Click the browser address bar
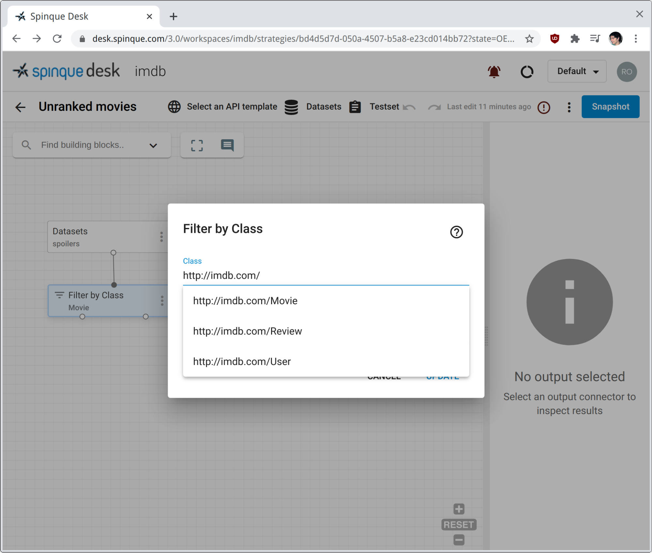Image resolution: width=652 pixels, height=553 pixels. click(303, 39)
